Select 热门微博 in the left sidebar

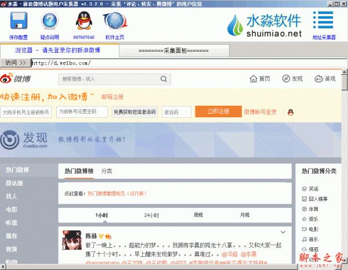(17, 170)
